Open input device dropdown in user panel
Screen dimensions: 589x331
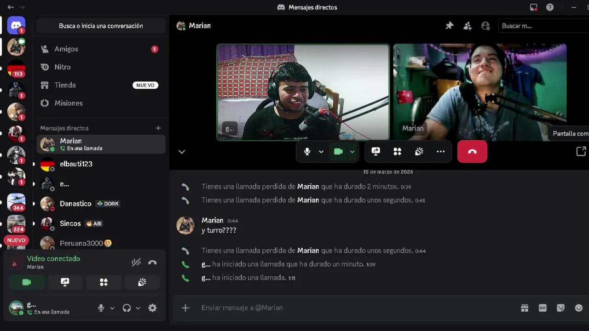[x=112, y=308]
